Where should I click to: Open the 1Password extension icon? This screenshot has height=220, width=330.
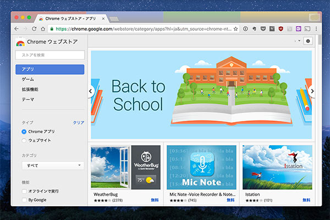click(245, 29)
